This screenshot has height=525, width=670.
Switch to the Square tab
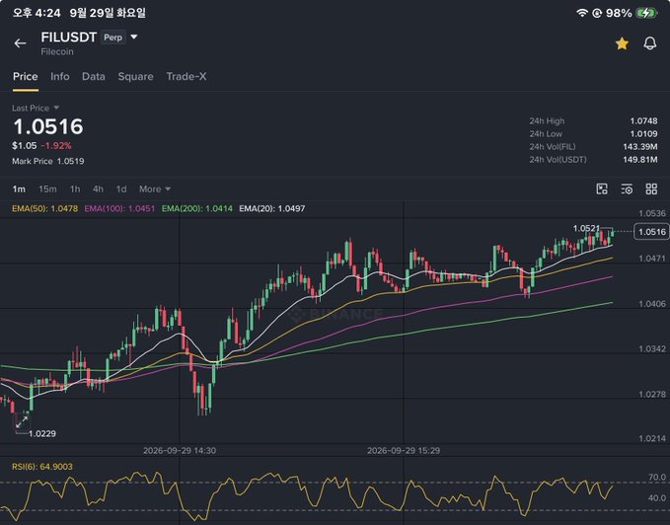(x=135, y=76)
